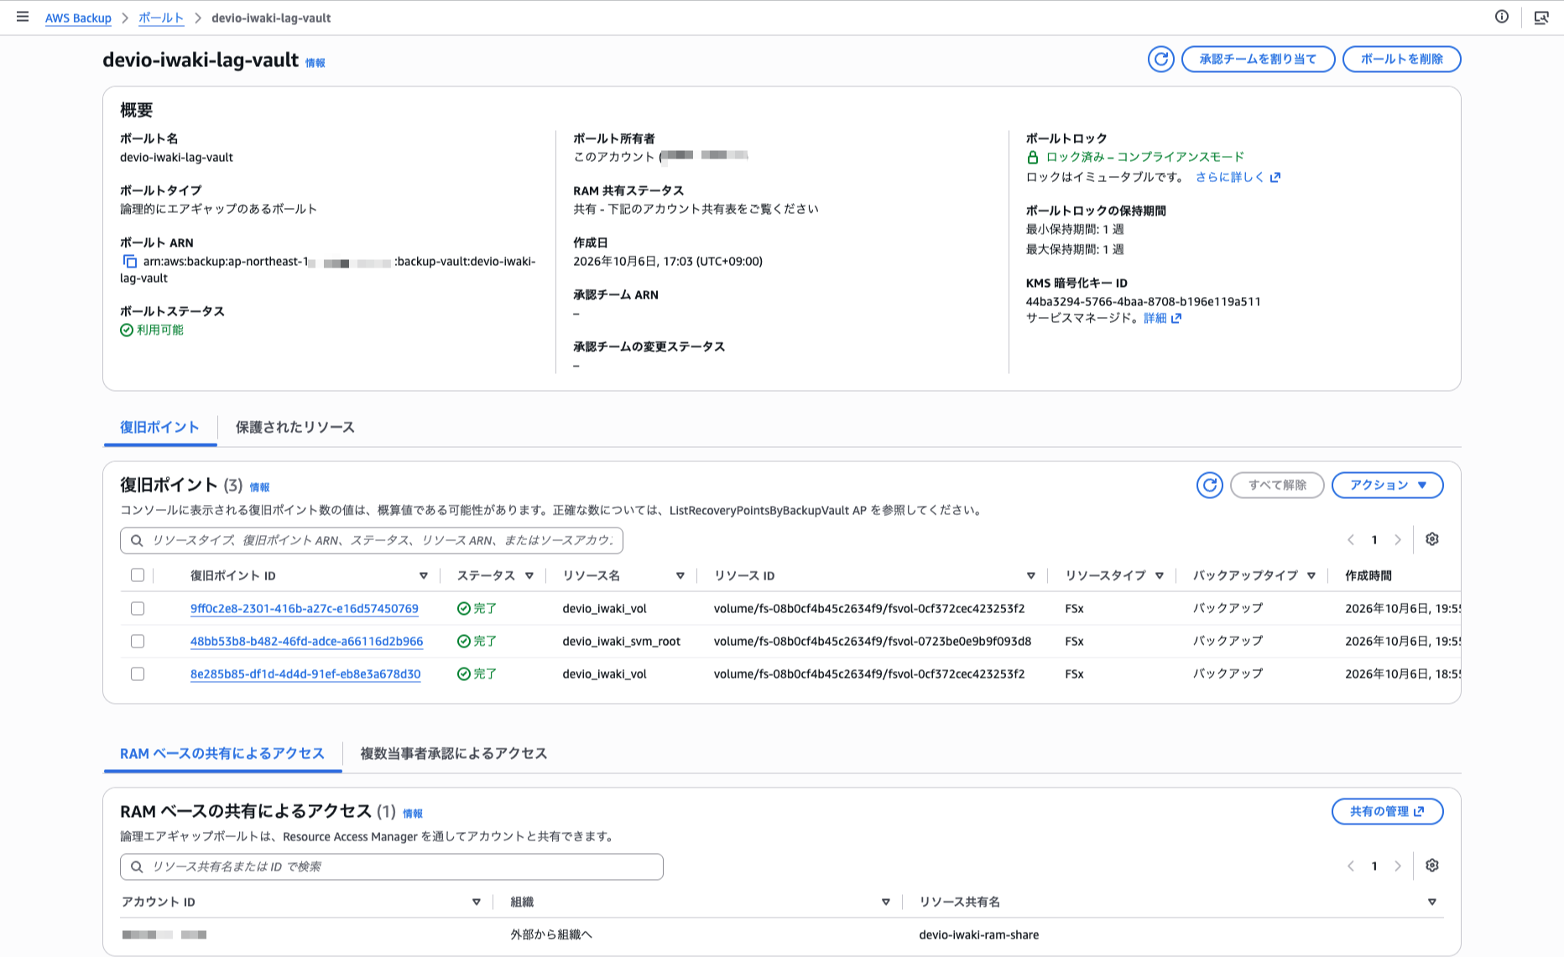Viewport: 1564px width, 957px height.
Task: Click devio-iwaki-ram-share resource share name
Action: [x=978, y=934]
